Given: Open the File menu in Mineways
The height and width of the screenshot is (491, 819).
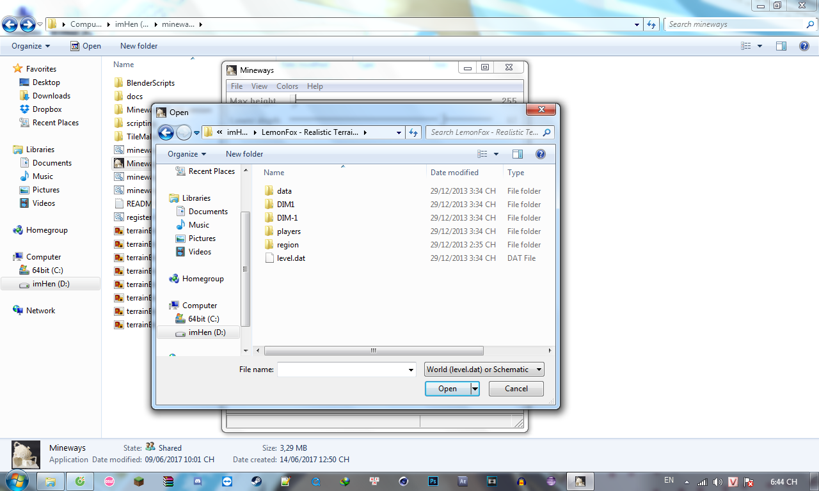Looking at the screenshot, I should pyautogui.click(x=237, y=86).
